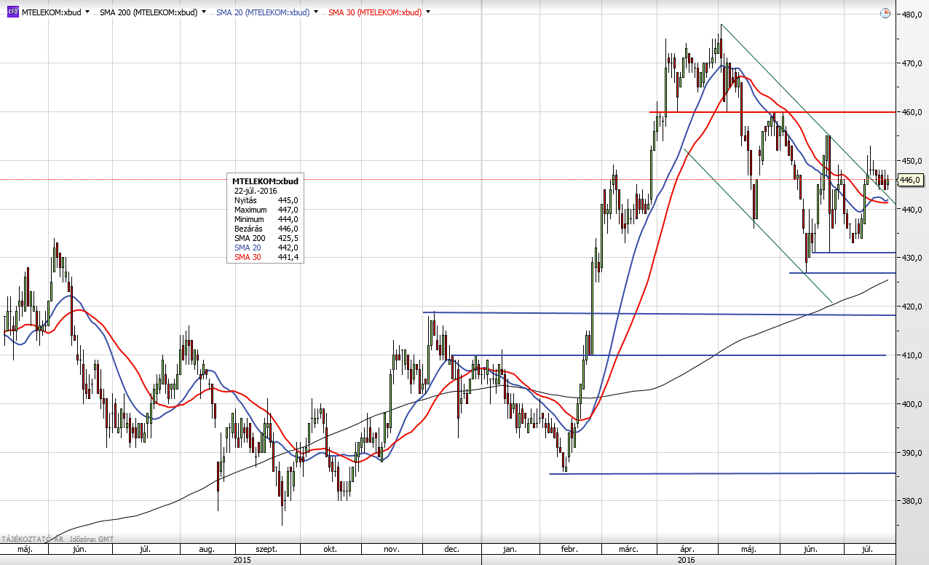Image resolution: width=929 pixels, height=565 pixels.
Task: Click the 380,0 price axis label
Action: pyautogui.click(x=912, y=501)
